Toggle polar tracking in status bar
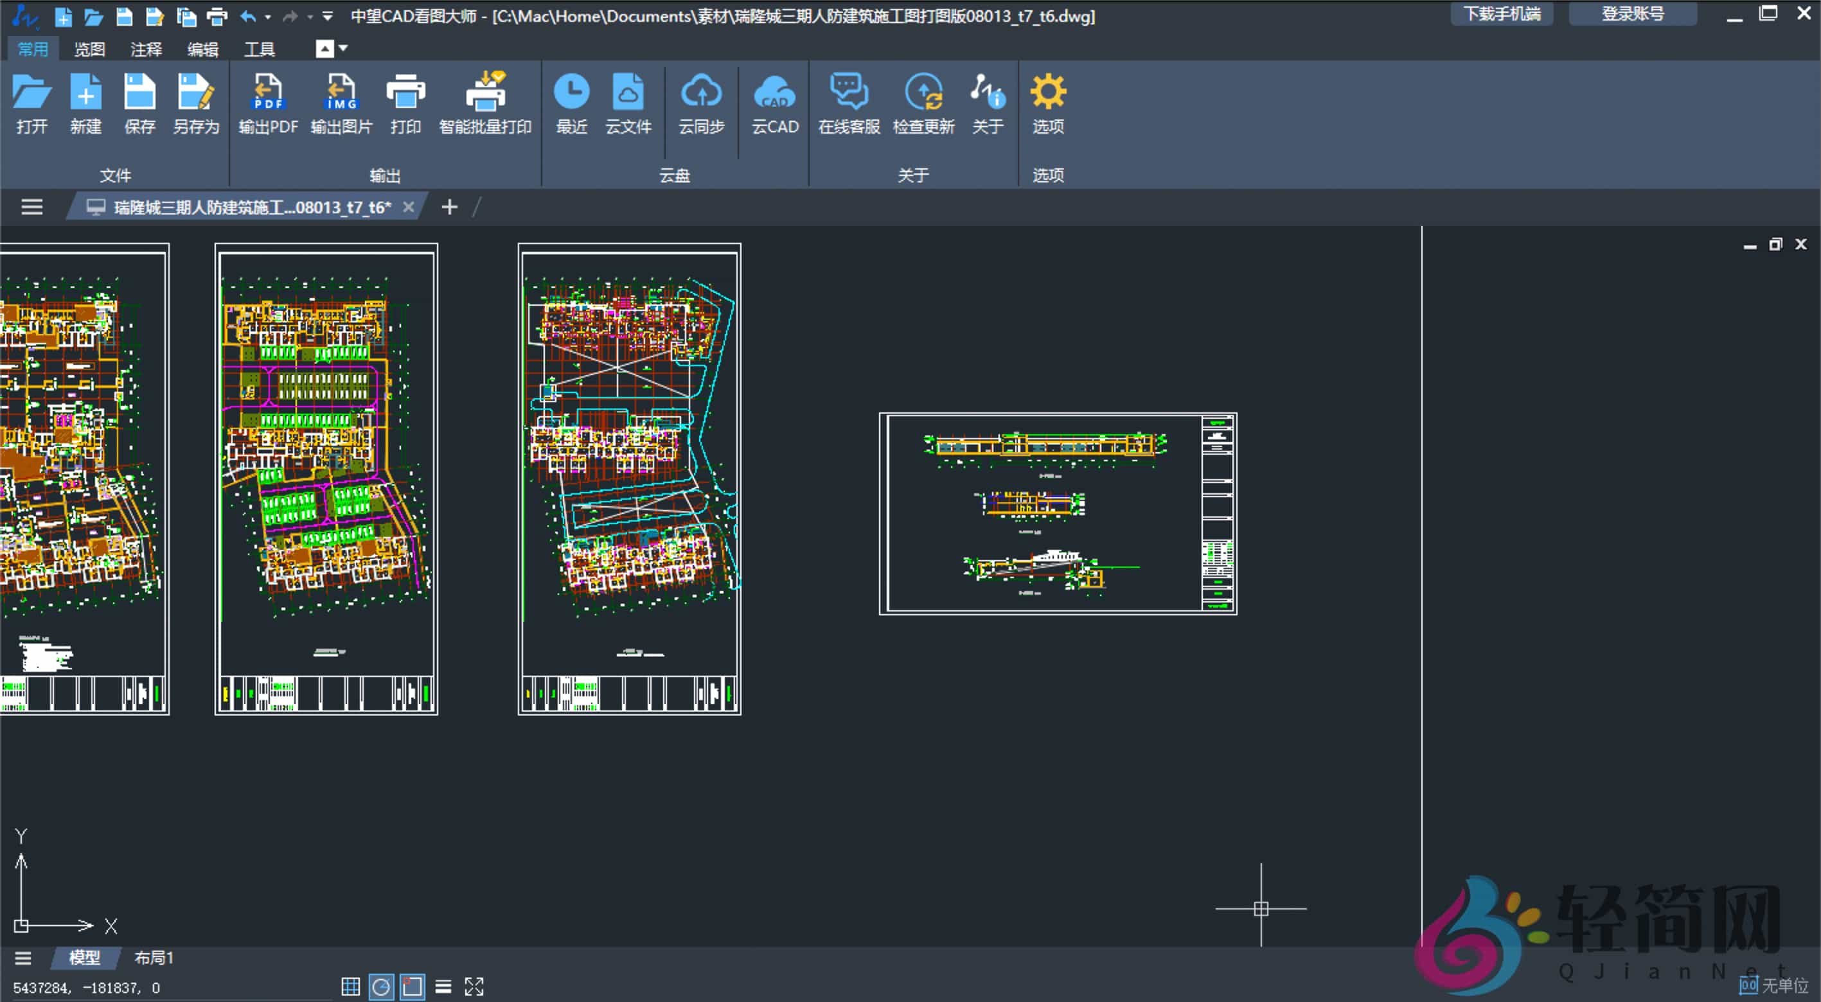Viewport: 1821px width, 1002px height. point(381,986)
